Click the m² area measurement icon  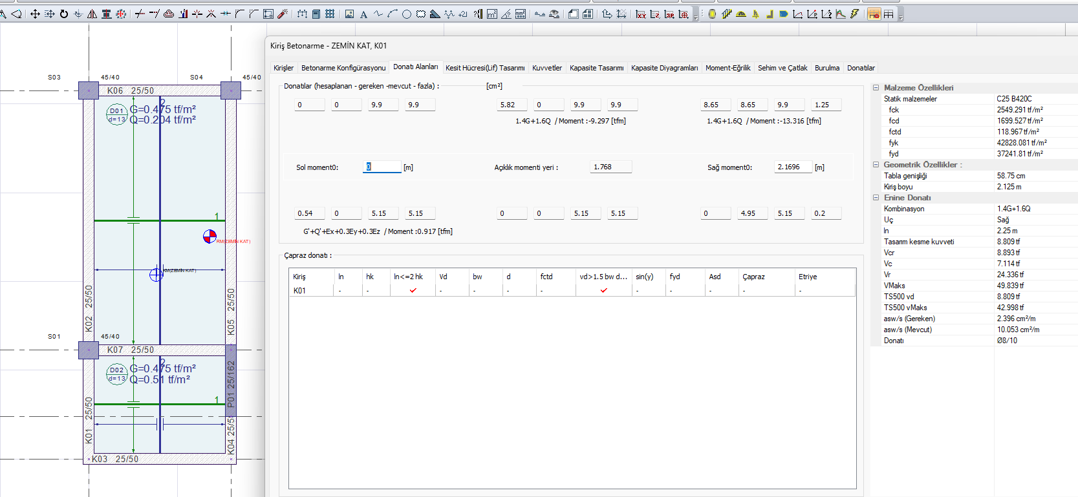[491, 14]
